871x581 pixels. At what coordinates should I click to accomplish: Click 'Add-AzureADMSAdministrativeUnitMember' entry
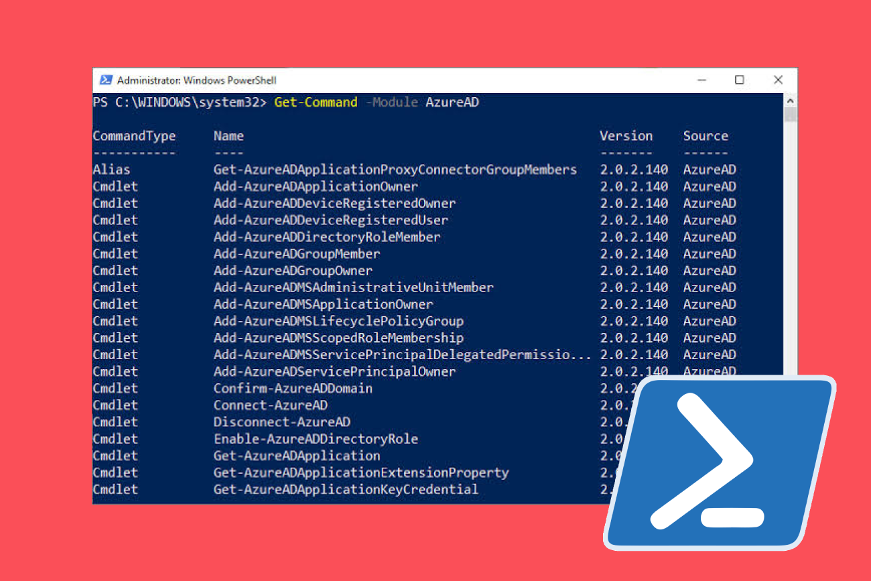[354, 287]
